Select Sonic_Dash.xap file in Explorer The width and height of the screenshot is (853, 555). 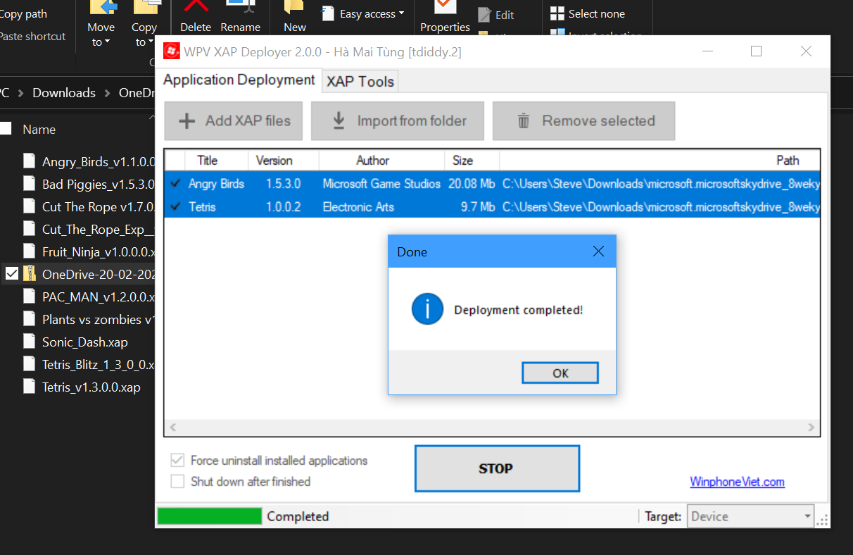click(x=76, y=342)
